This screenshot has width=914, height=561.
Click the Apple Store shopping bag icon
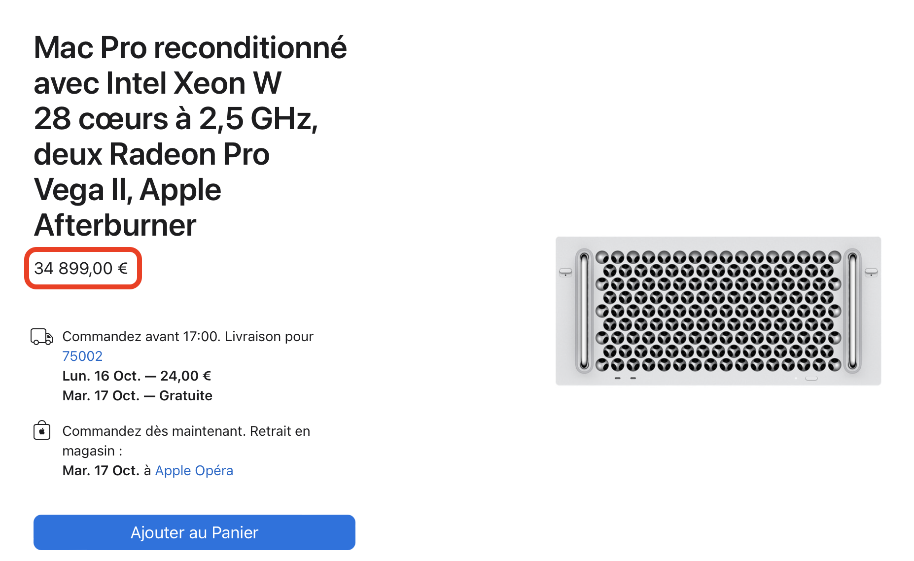click(x=42, y=430)
